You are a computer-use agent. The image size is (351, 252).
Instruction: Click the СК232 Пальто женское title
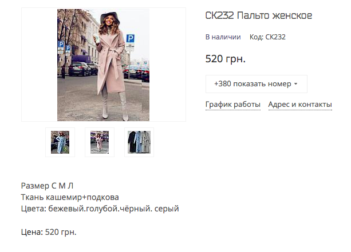(x=259, y=15)
